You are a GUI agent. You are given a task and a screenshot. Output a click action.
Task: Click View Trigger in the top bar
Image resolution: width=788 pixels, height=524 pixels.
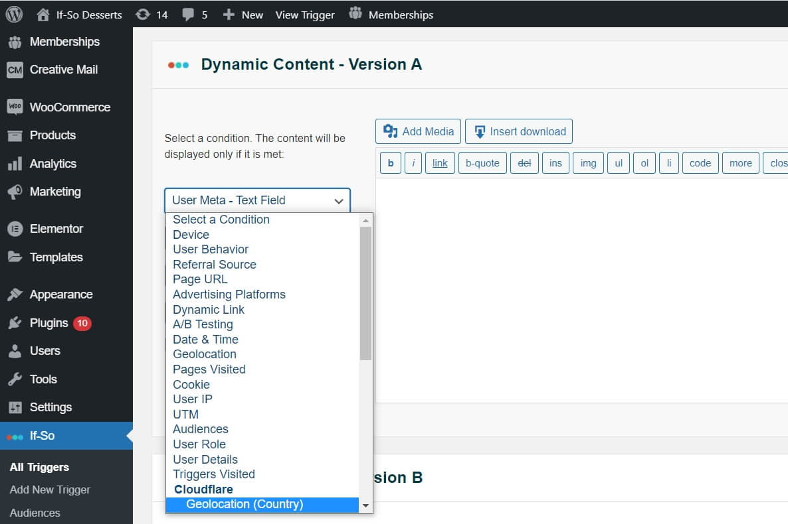pyautogui.click(x=305, y=14)
